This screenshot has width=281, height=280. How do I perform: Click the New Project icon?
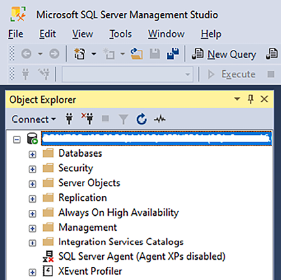[79, 54]
